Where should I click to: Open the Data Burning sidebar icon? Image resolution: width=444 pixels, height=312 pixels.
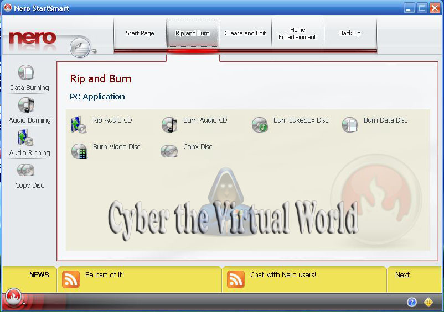coord(26,72)
